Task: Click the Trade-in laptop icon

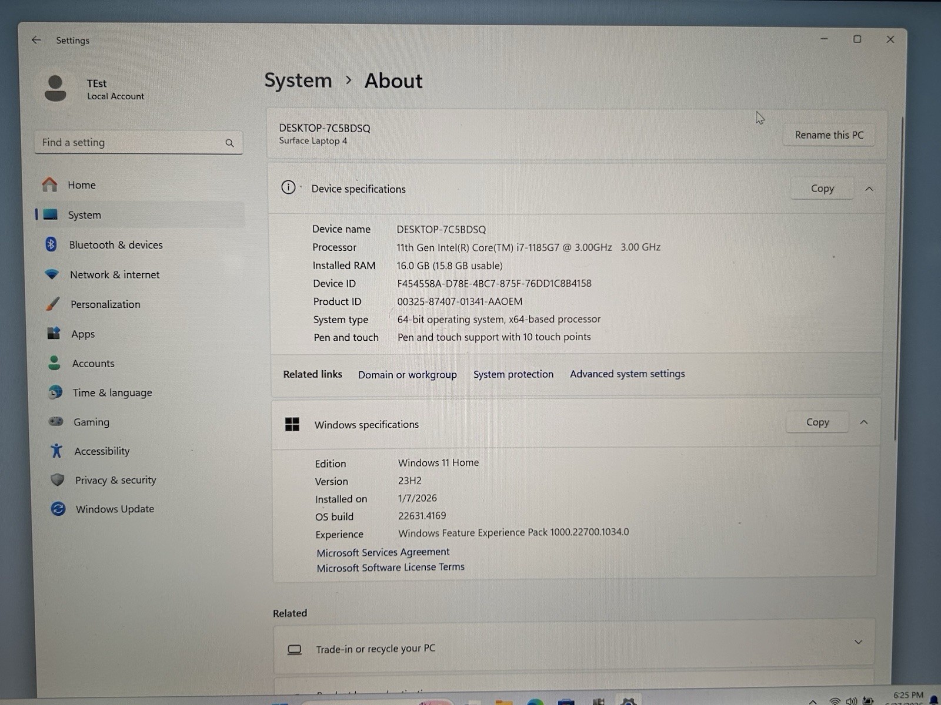Action: (294, 649)
